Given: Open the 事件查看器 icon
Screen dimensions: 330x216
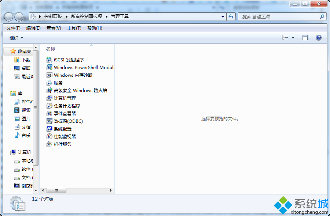Looking at the screenshot, I should coord(49,113).
